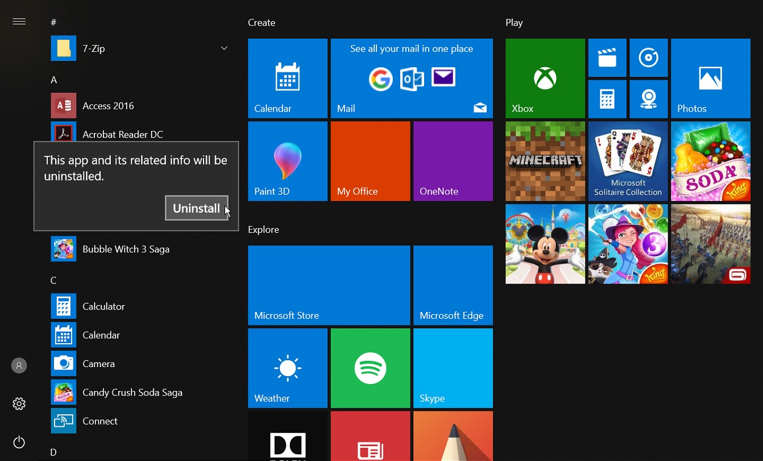Open the Dolby tile

click(x=288, y=436)
